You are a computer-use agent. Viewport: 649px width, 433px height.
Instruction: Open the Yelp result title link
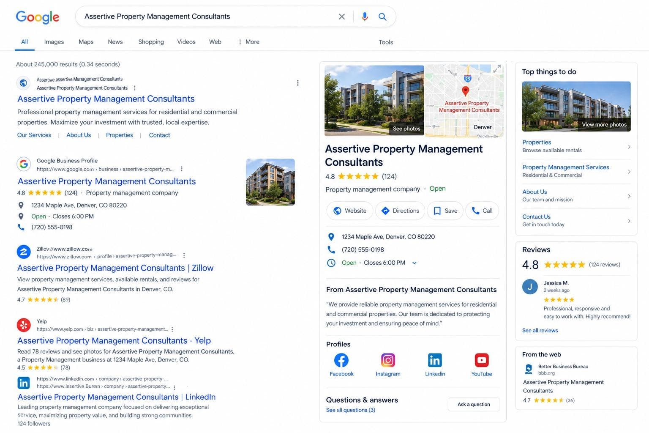pyautogui.click(x=114, y=340)
